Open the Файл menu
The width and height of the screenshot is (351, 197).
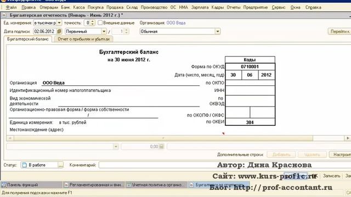pos(11,7)
